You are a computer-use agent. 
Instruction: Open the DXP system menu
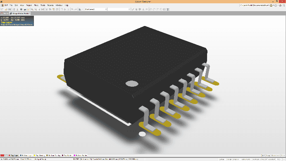point(5,5)
